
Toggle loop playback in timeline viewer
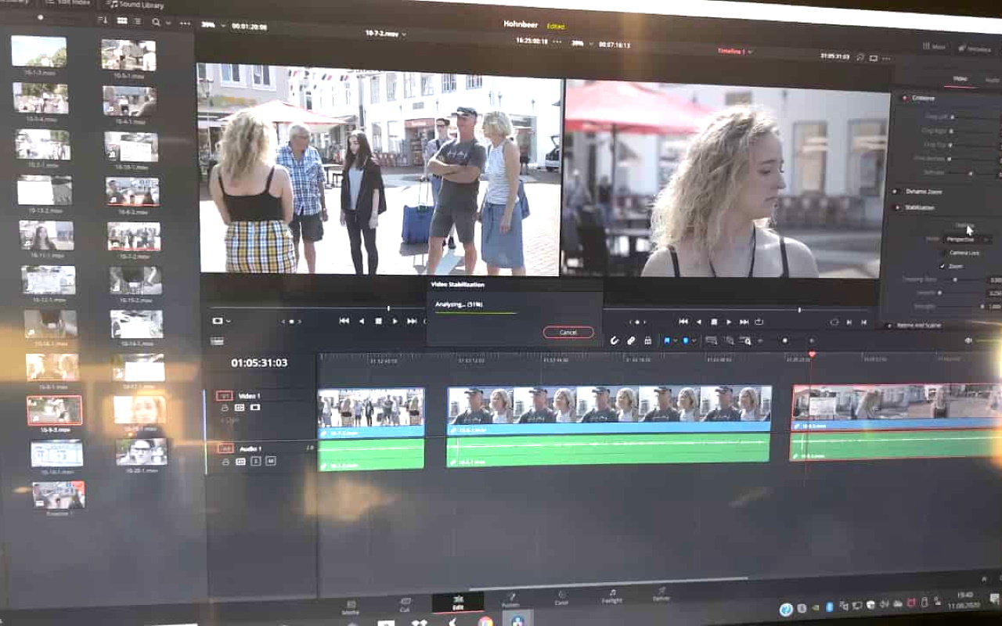pos(759,322)
